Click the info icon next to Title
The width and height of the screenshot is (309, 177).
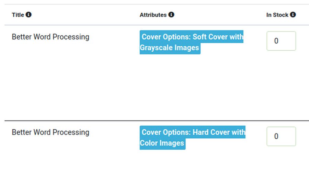pyautogui.click(x=28, y=14)
